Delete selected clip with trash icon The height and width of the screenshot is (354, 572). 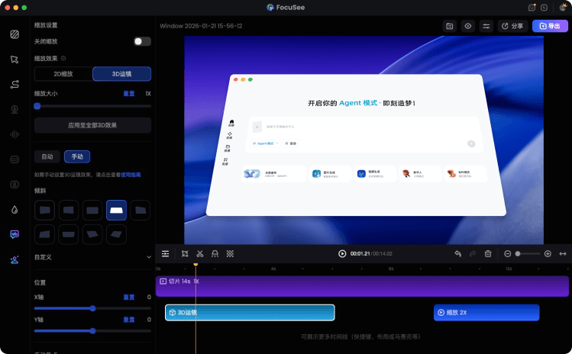tap(488, 254)
